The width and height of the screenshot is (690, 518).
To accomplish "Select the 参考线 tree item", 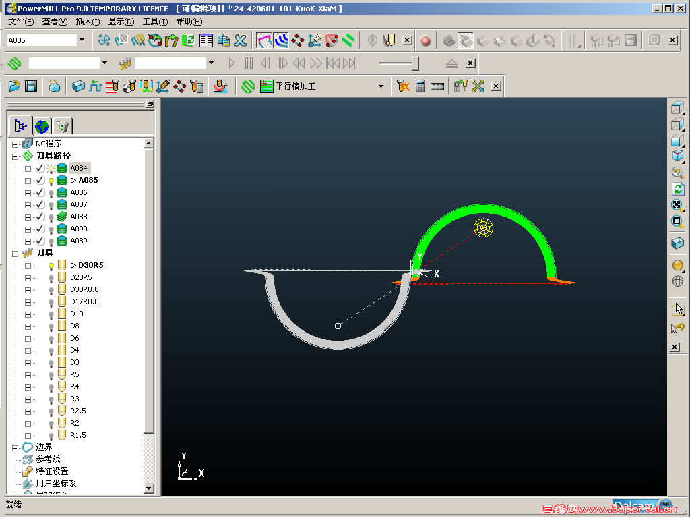I will coord(48,459).
